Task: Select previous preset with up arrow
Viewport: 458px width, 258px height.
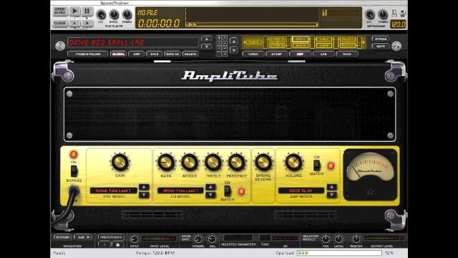Action: pos(207,39)
